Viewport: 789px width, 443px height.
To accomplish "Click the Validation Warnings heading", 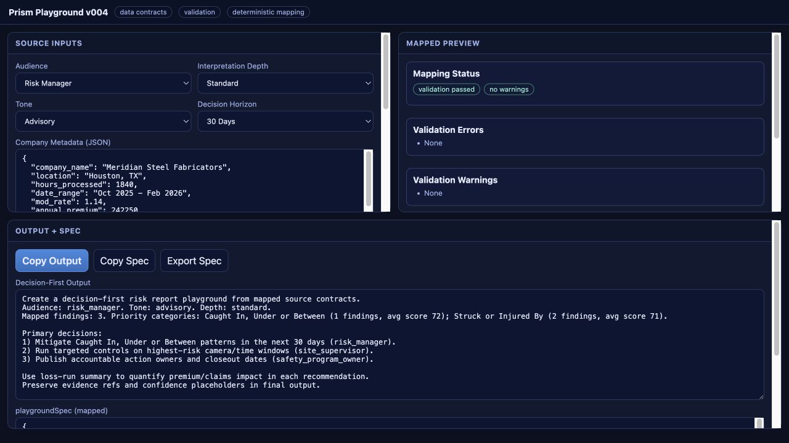I will pyautogui.click(x=455, y=180).
